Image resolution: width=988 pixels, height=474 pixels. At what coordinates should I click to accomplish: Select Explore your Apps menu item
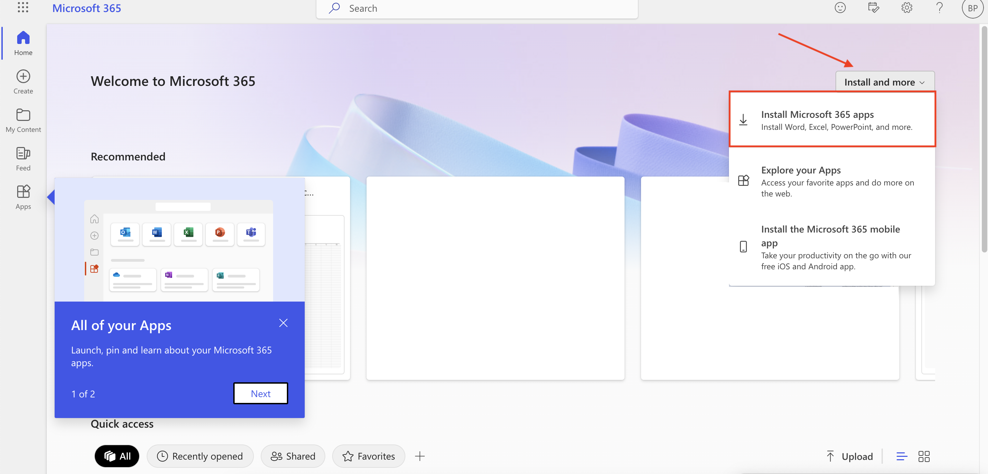[x=832, y=181]
